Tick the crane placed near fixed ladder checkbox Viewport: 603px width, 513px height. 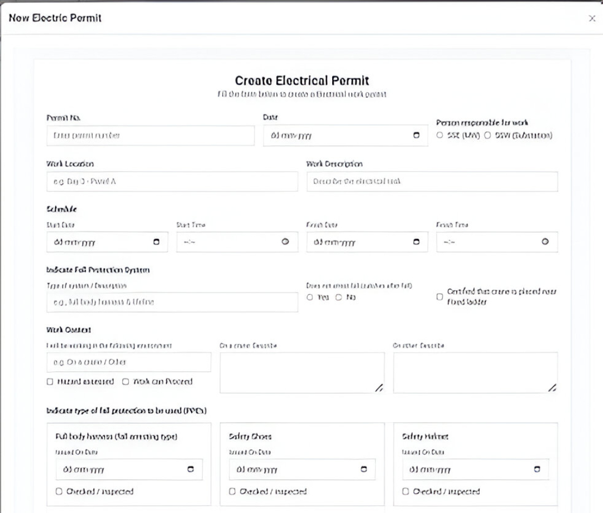click(439, 297)
